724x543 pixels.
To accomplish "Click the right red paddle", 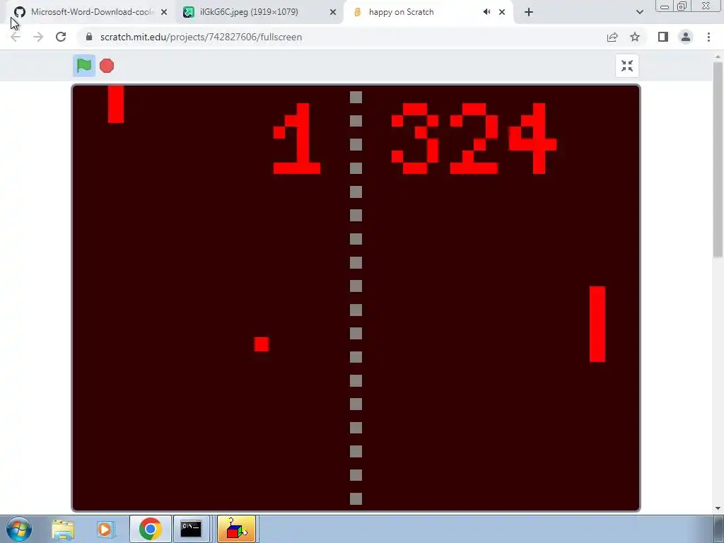I will 597,324.
